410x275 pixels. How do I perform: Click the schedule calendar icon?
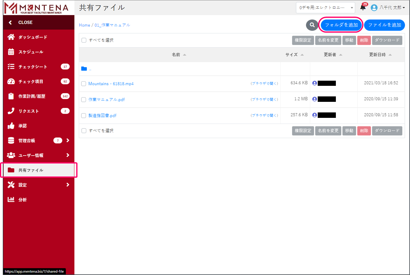[x=11, y=52]
